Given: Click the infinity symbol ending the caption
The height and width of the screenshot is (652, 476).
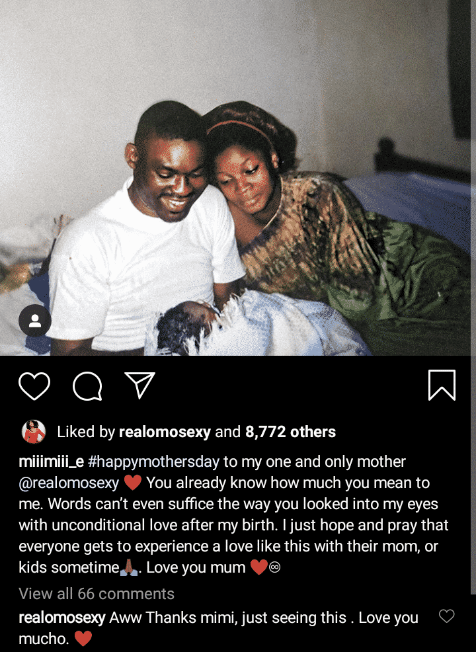Looking at the screenshot, I should [x=275, y=567].
